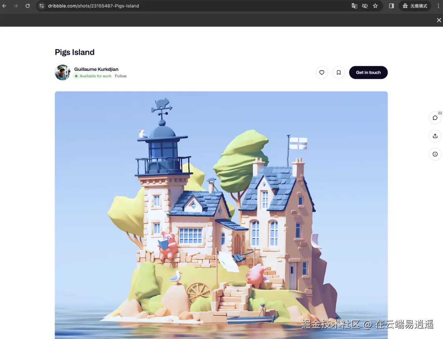443x339 pixels.
Task: Save shot with the bookmark icon
Action: point(339,72)
